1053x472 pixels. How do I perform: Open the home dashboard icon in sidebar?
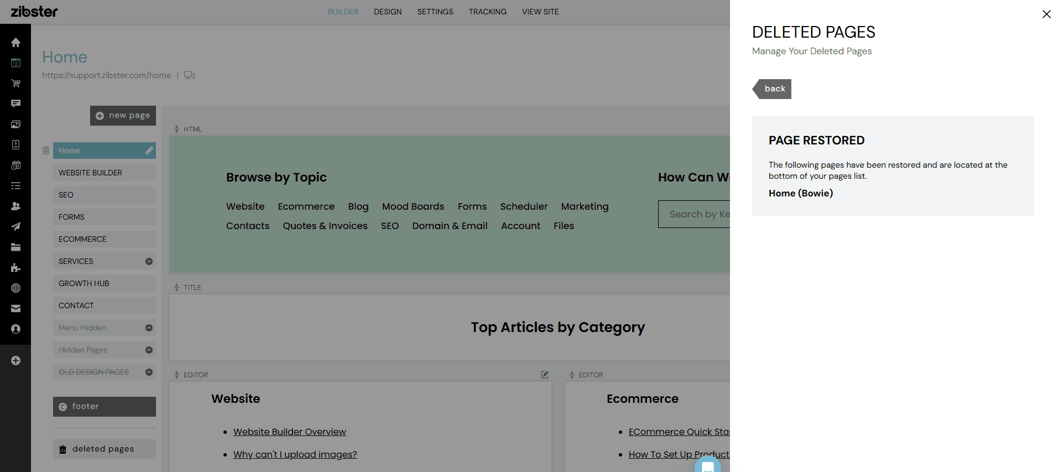[x=15, y=43]
